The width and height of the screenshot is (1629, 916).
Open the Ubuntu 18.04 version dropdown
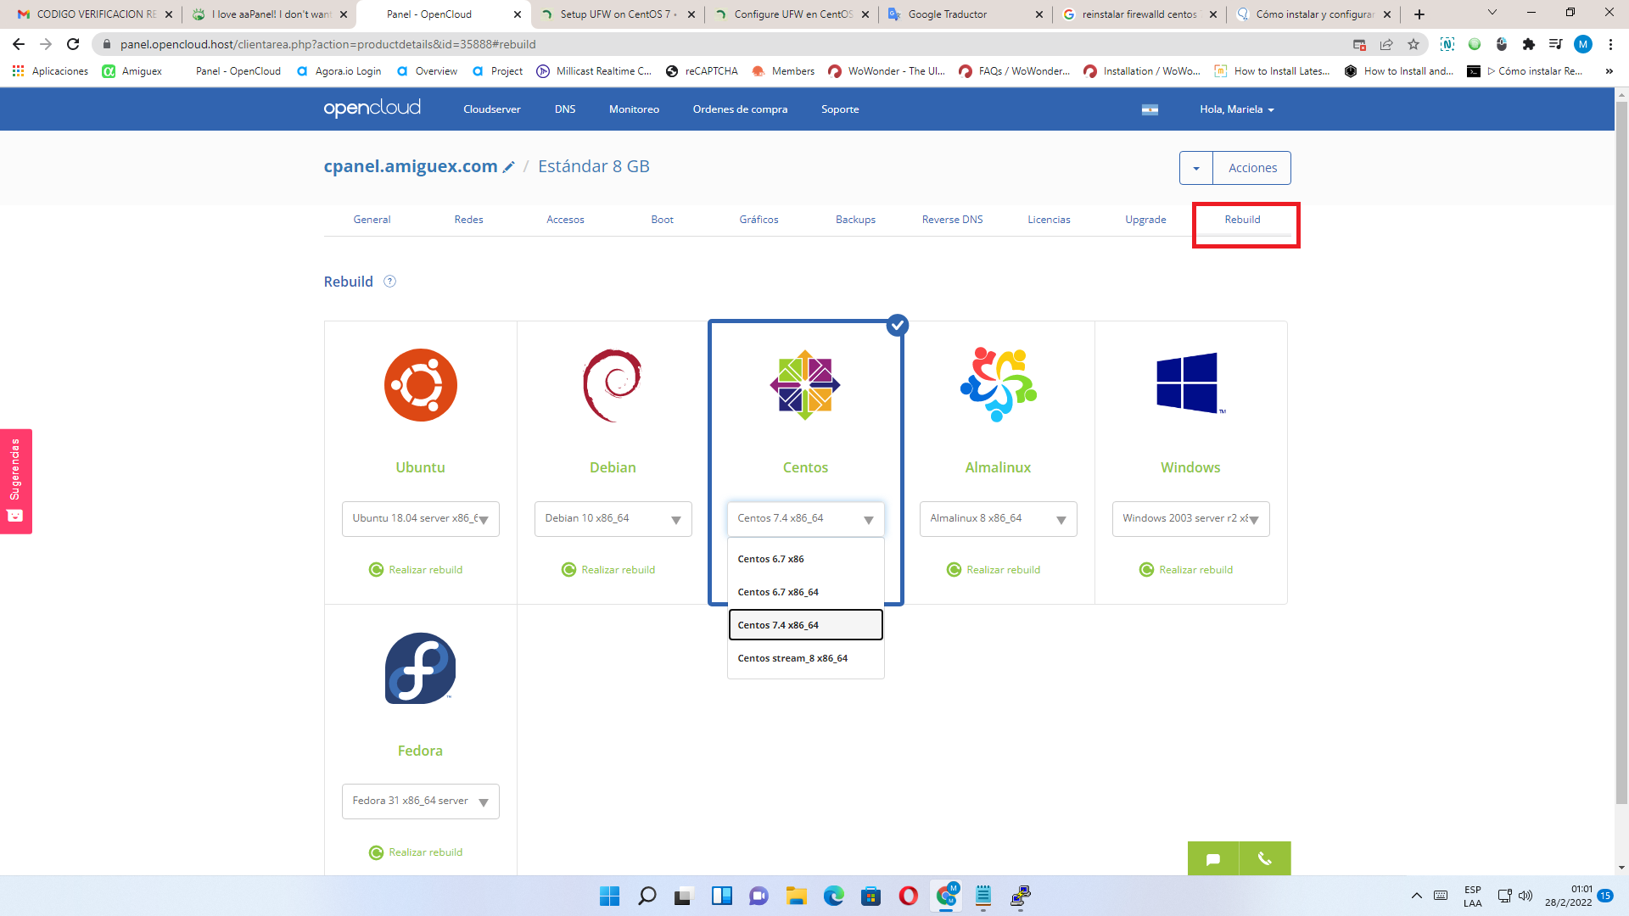coord(420,518)
